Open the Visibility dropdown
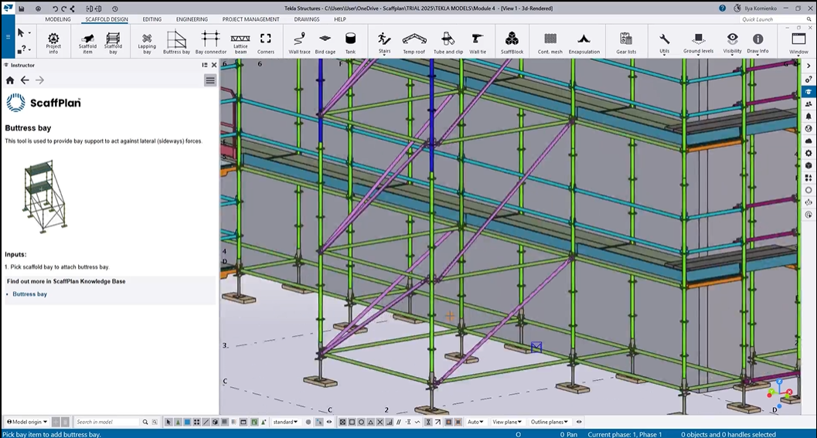The height and width of the screenshot is (438, 817). (732, 54)
